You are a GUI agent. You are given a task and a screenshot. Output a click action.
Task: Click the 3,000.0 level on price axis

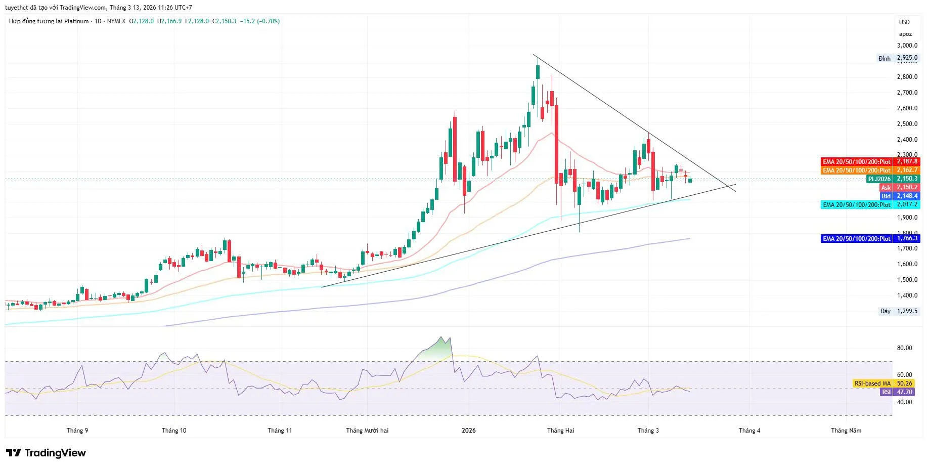[x=907, y=46]
